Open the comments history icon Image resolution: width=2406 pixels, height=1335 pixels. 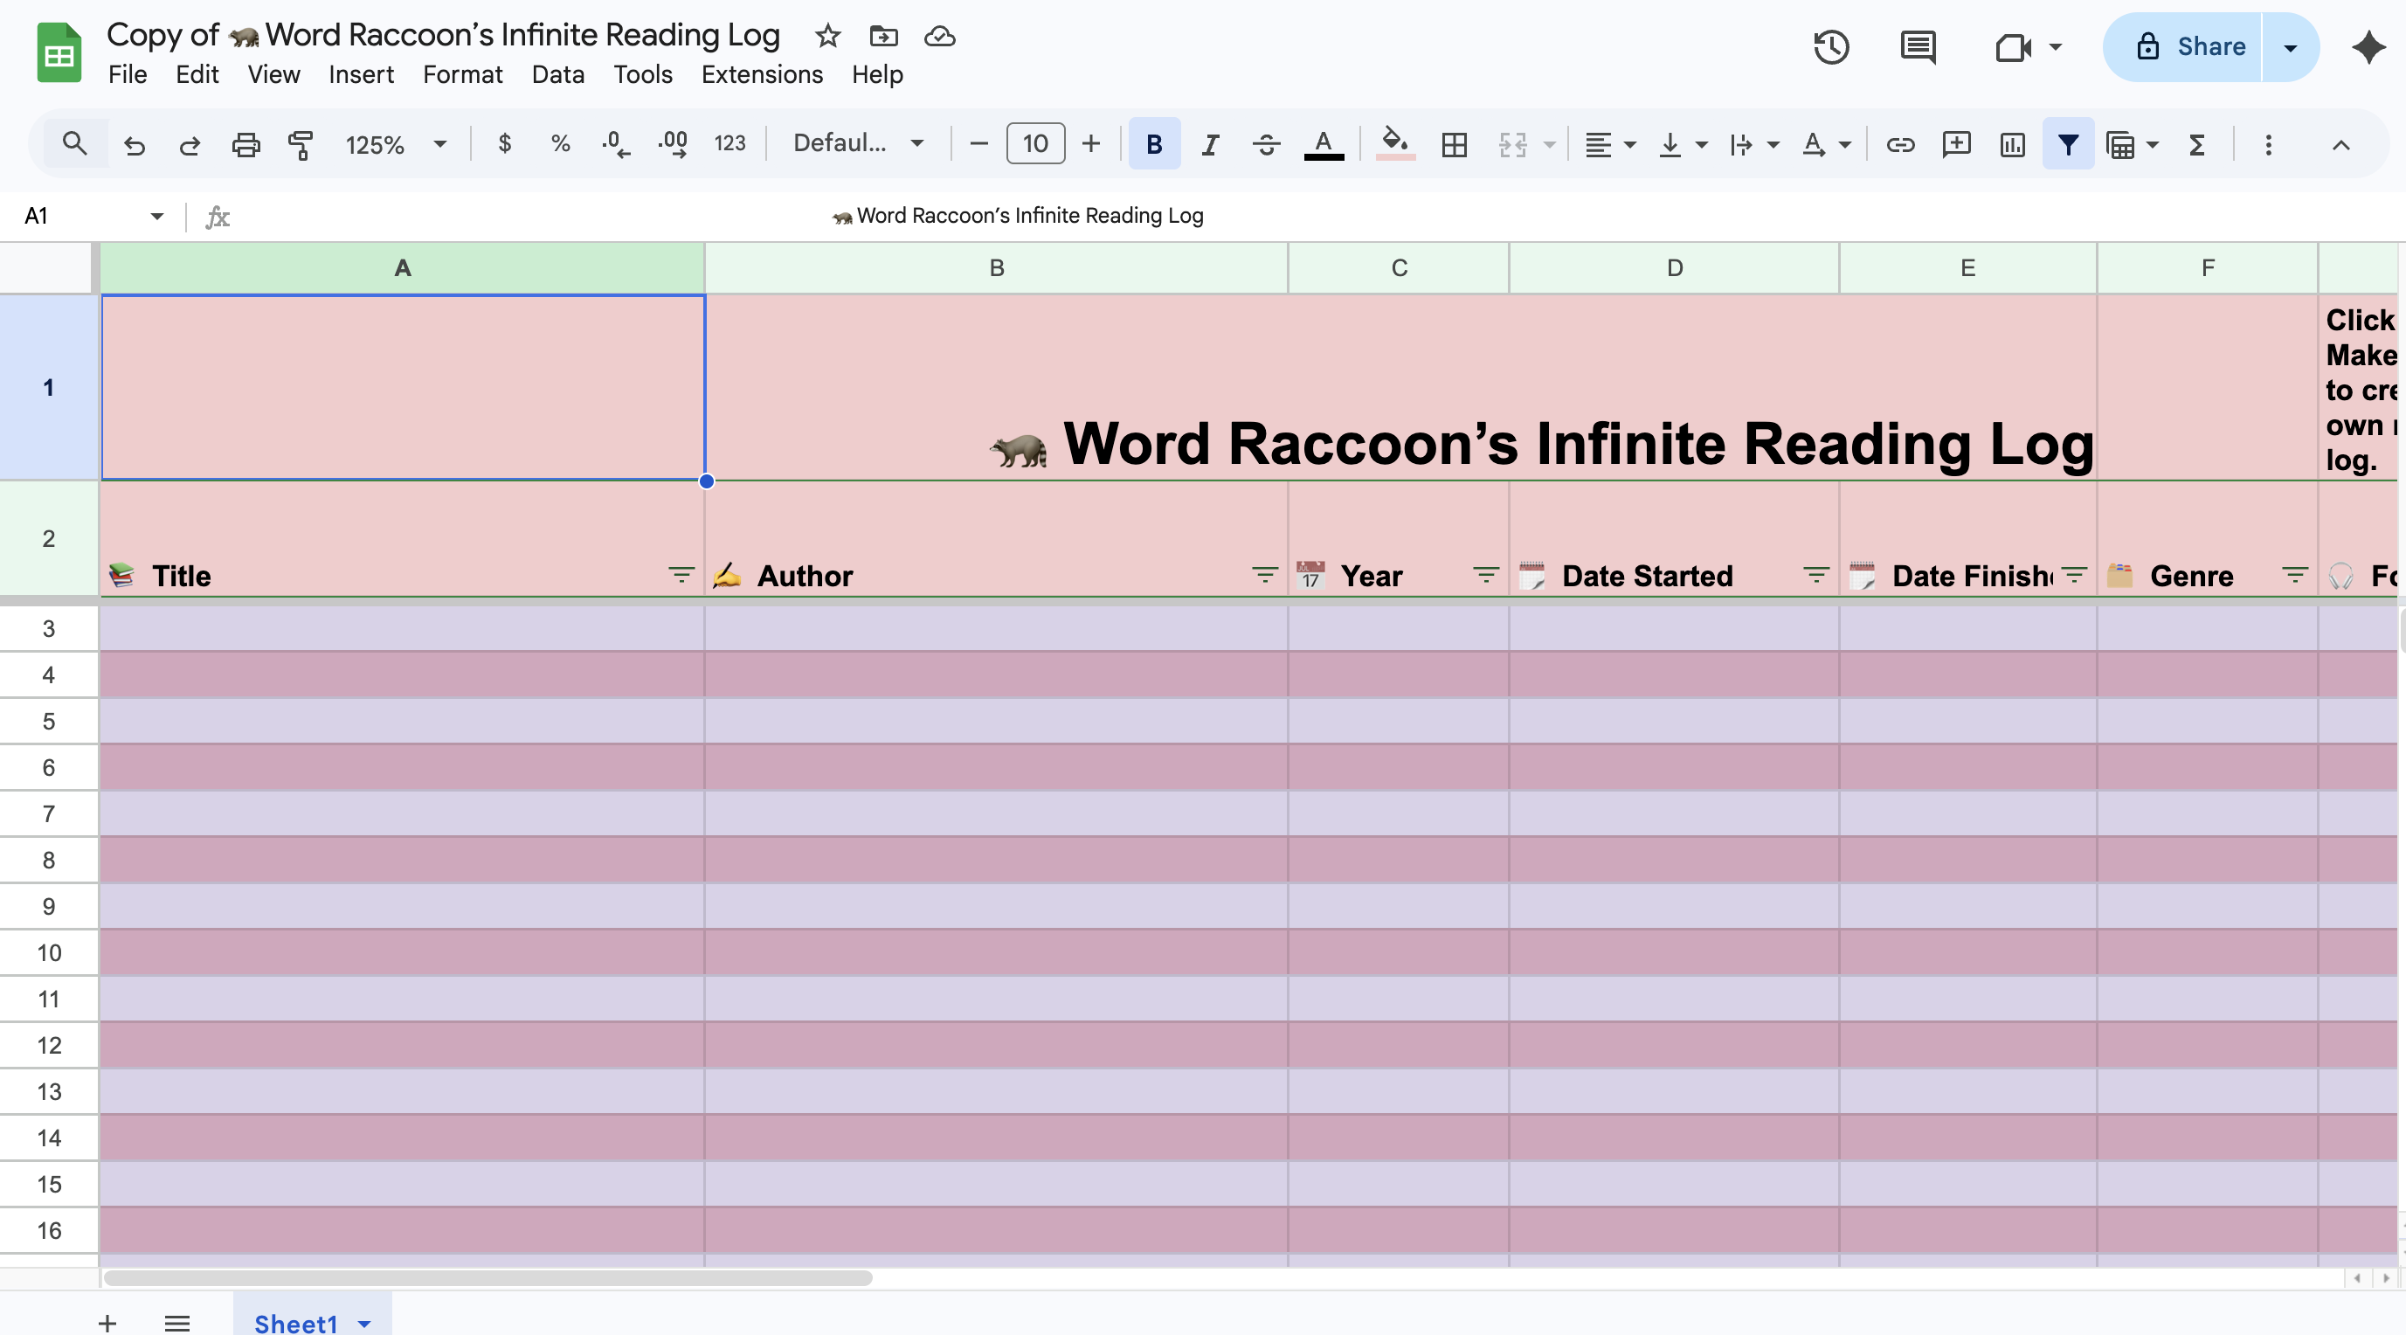(x=1918, y=46)
